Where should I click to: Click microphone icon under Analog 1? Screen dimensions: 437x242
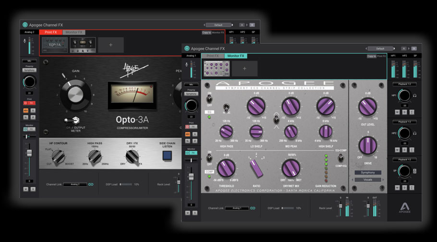pyautogui.click(x=187, y=64)
